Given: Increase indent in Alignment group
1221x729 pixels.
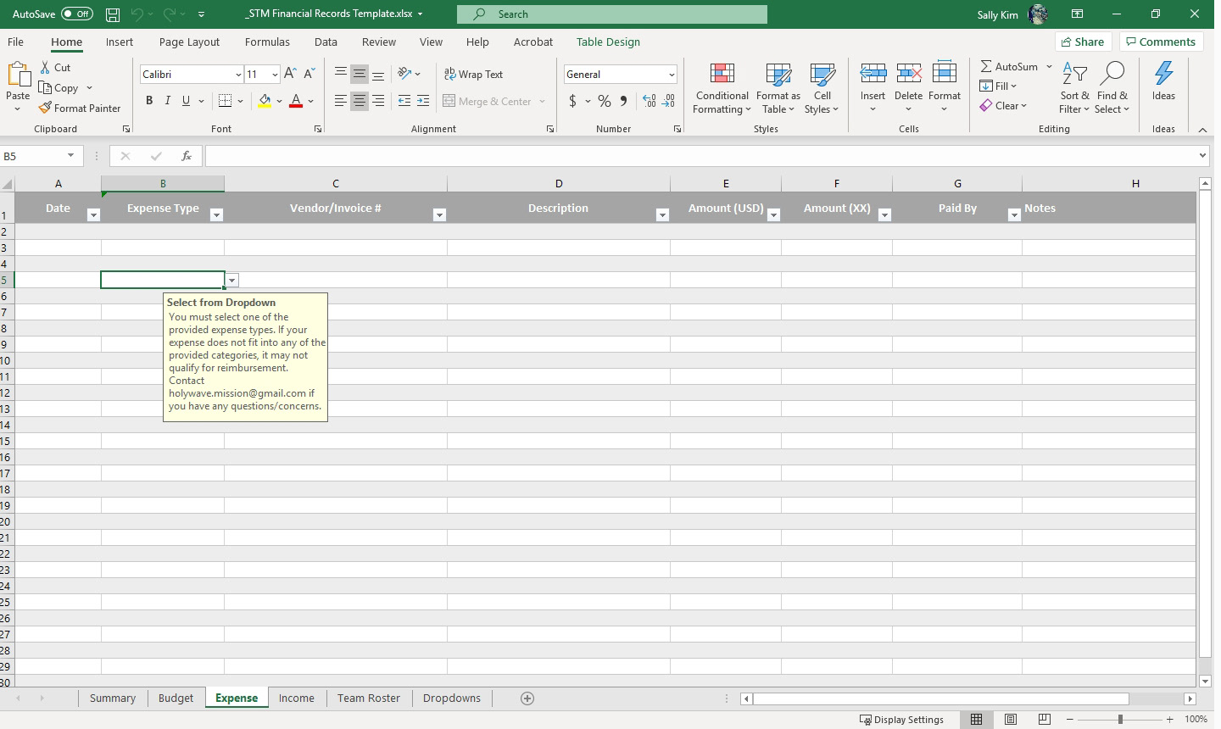Looking at the screenshot, I should pyautogui.click(x=423, y=101).
